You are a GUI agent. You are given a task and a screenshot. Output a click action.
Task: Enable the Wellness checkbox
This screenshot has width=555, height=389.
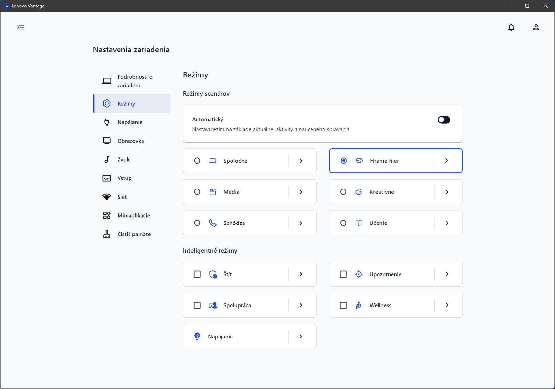coord(343,305)
